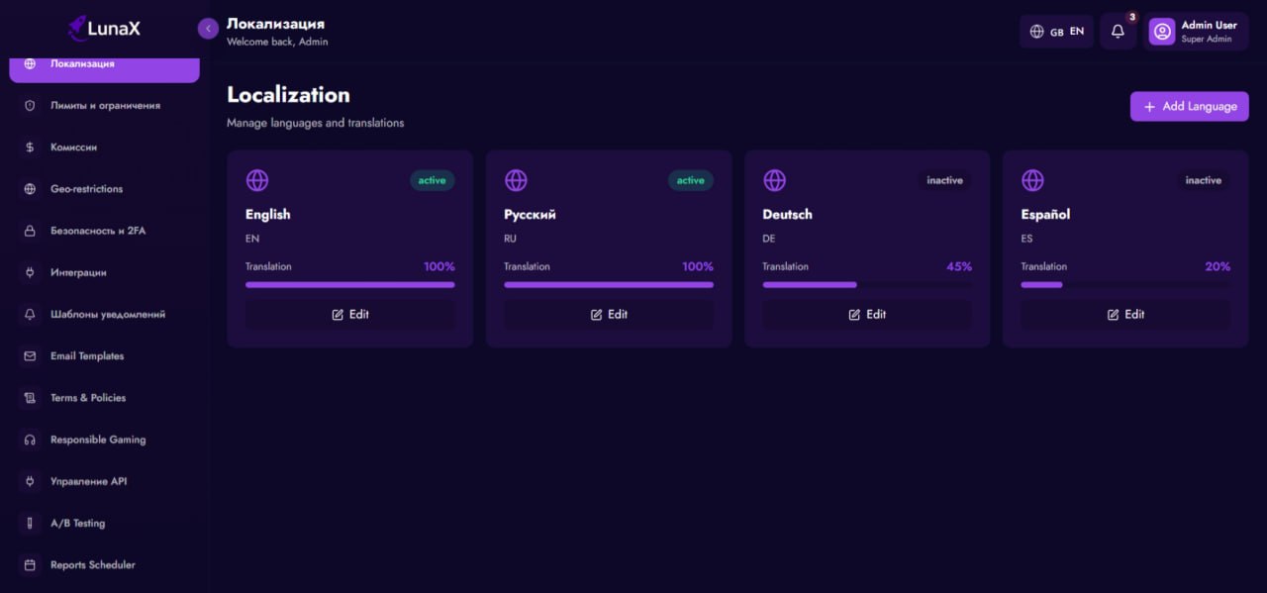Click the Admin User avatar icon
Screen dimensions: 1267x593
(1162, 32)
